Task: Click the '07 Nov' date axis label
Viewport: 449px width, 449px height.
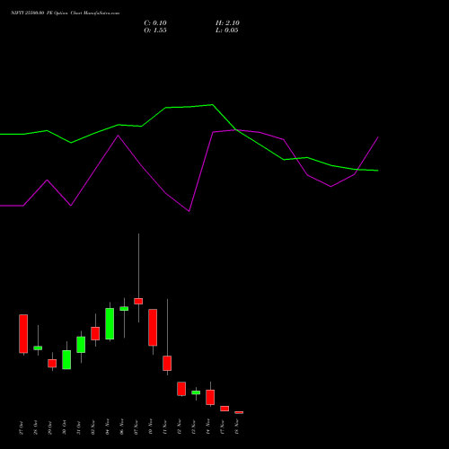Action: pos(136,427)
